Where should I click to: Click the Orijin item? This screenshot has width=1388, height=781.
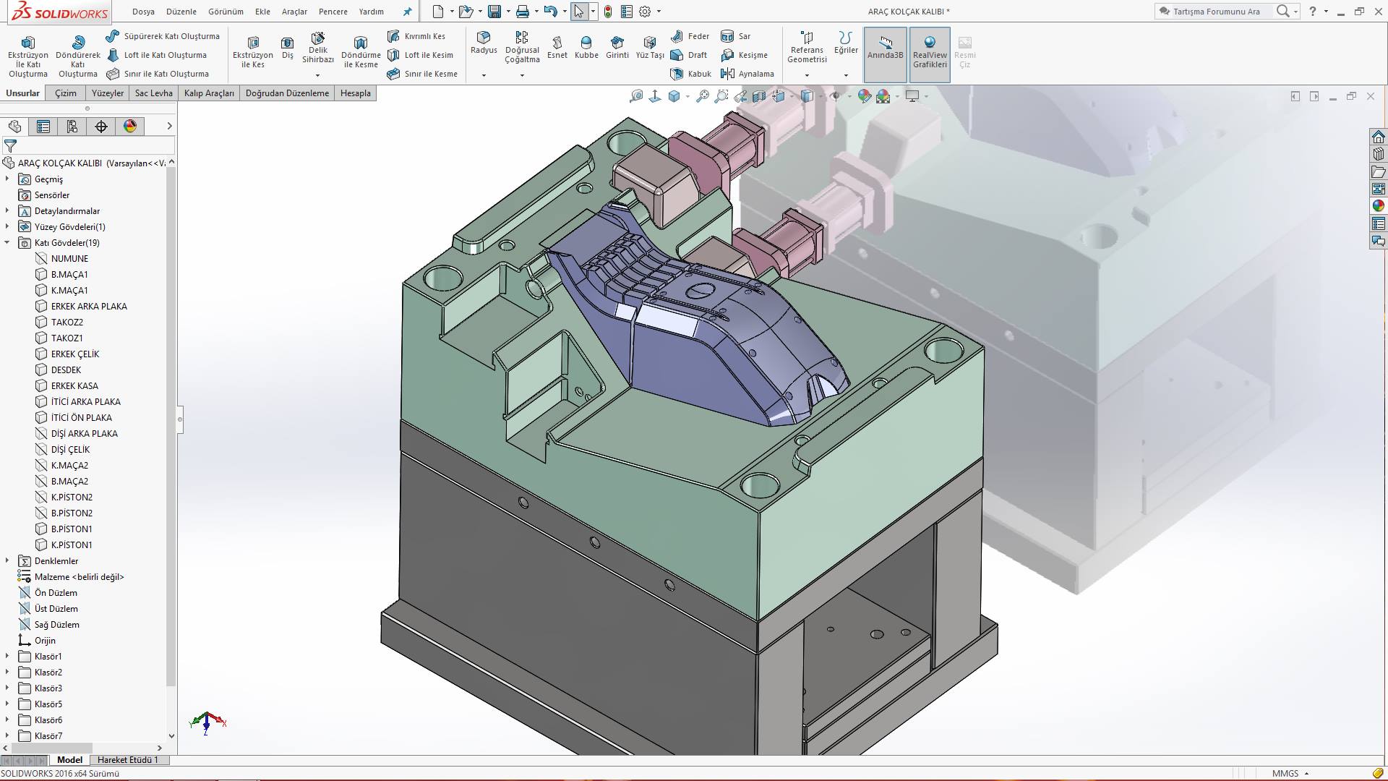45,640
